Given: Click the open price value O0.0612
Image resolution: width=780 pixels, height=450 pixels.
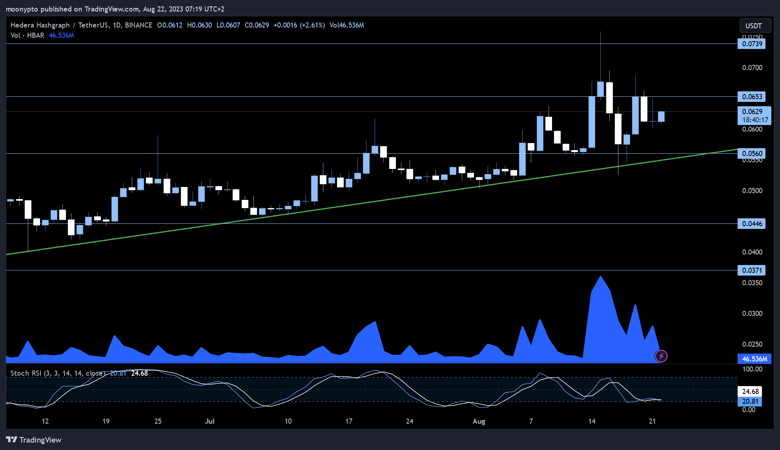Looking at the screenshot, I should point(169,25).
